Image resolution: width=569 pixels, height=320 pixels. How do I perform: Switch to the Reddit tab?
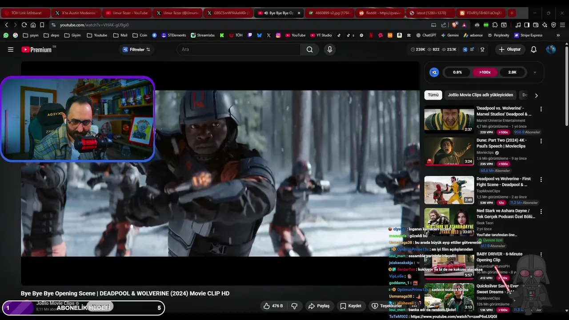point(381,13)
